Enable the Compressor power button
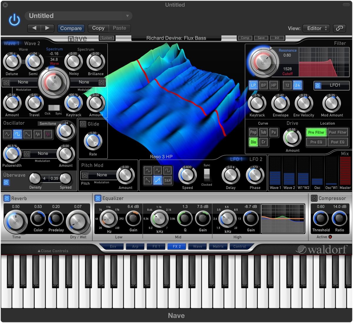This screenshot has width=353, height=323. (x=314, y=198)
